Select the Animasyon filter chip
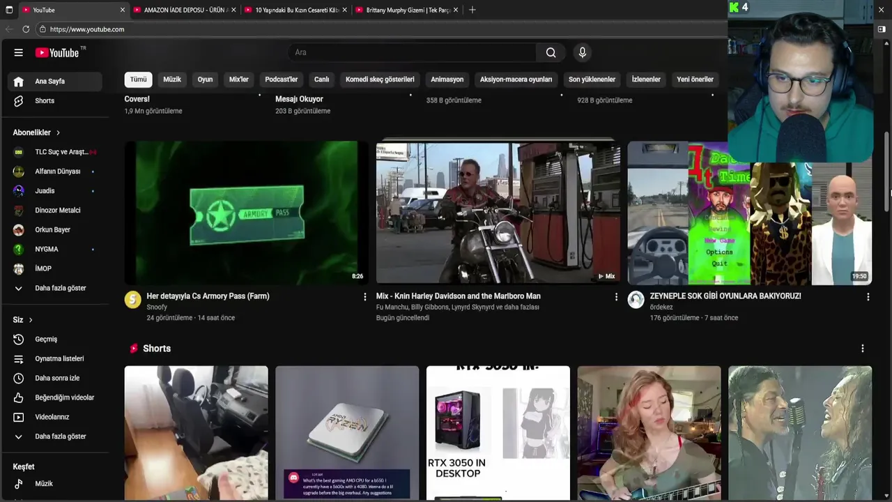Image resolution: width=892 pixels, height=502 pixels. [447, 79]
